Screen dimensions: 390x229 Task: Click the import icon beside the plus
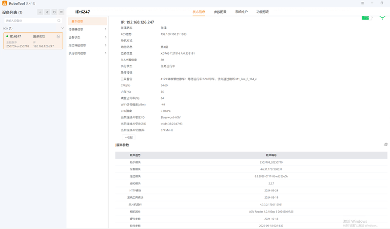coord(47,12)
